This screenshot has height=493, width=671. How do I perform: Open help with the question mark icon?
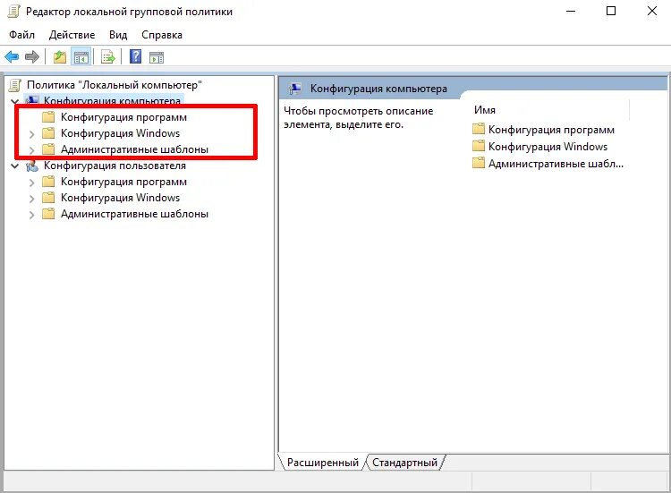pyautogui.click(x=135, y=56)
